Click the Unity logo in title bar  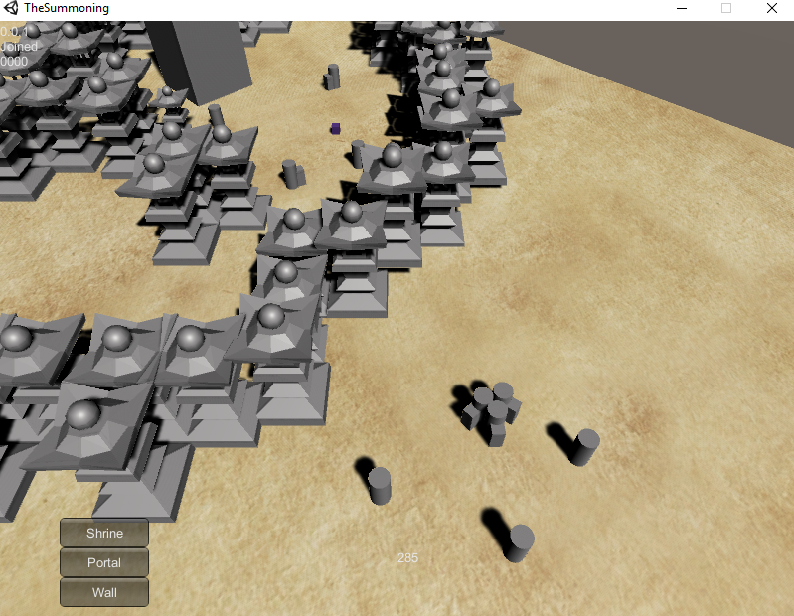(12, 8)
